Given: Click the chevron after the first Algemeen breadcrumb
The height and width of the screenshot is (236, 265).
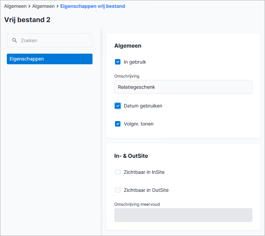Looking at the screenshot, I should [29, 6].
